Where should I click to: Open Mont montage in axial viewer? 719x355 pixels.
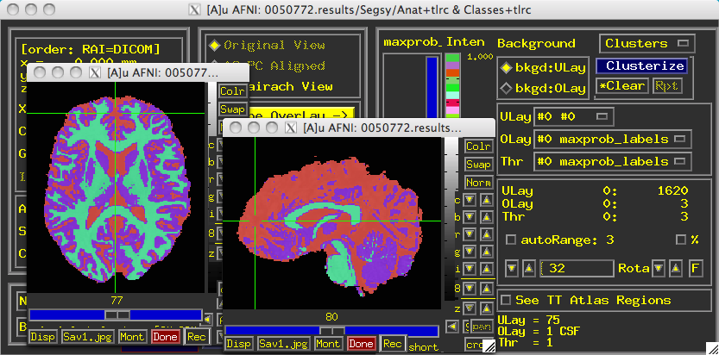(x=133, y=337)
